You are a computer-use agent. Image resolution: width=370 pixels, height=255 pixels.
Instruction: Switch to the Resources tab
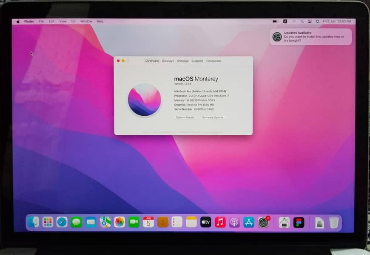[x=214, y=61]
